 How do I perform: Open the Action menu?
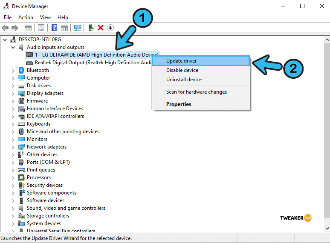[26, 17]
